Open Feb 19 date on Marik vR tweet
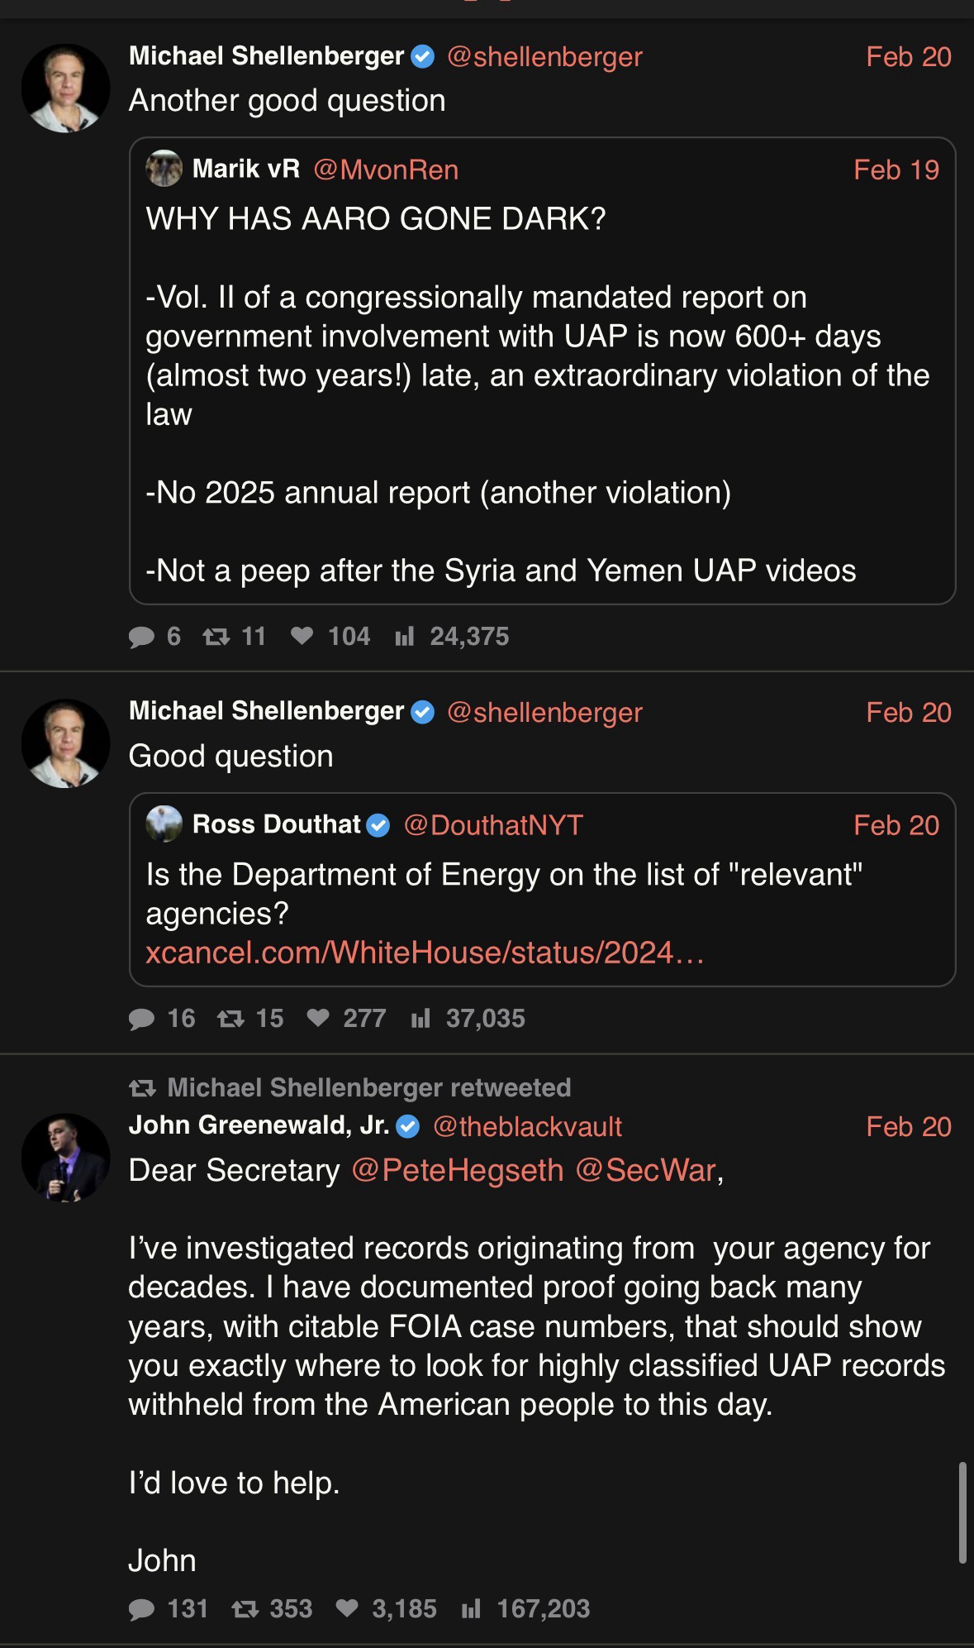The width and height of the screenshot is (974, 1648). (896, 170)
